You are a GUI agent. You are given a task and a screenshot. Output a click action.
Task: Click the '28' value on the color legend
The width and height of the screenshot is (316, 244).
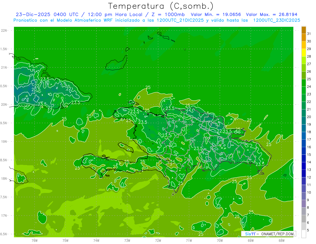[x=309, y=56]
